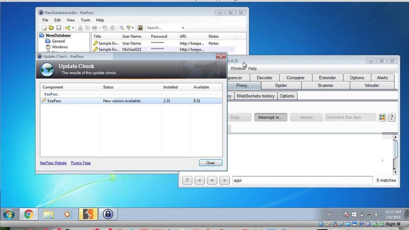409x230 pixels.
Task: Click the New database icon in KeePass toolbar
Action: click(x=44, y=28)
